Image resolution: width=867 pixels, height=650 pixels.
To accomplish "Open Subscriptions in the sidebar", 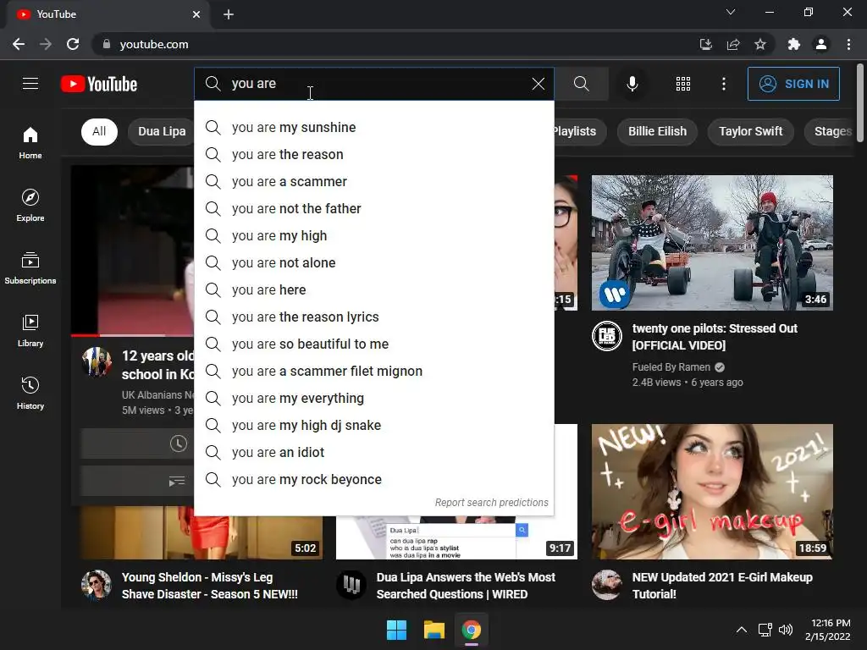I will click(30, 268).
